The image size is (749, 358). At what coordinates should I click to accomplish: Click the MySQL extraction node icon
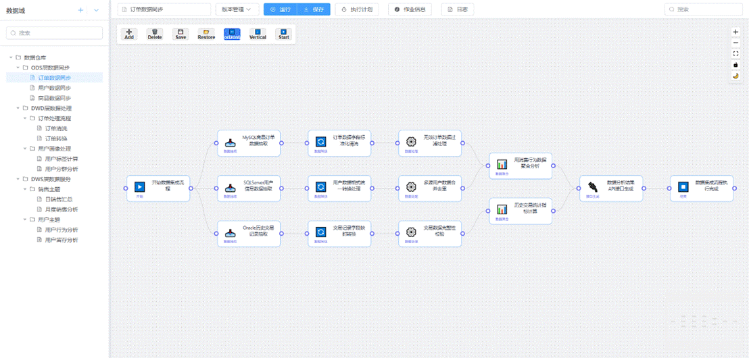point(231,142)
